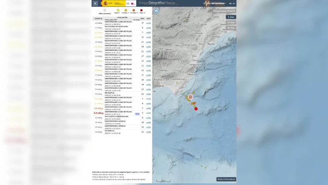
Task: Click the IV-V intensity badge
Action: (137, 114)
